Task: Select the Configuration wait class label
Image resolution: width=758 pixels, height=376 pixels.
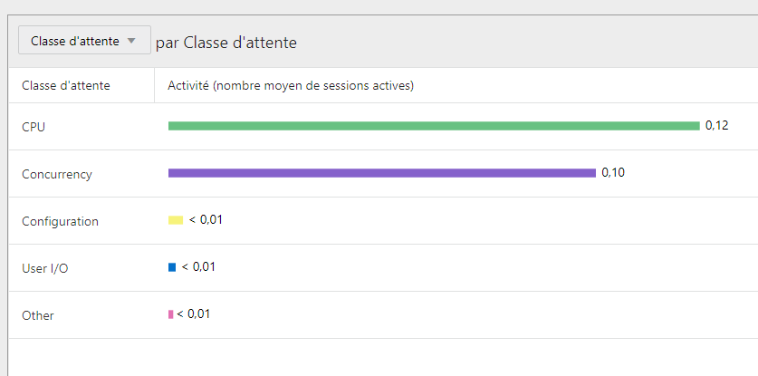Action: tap(60, 221)
